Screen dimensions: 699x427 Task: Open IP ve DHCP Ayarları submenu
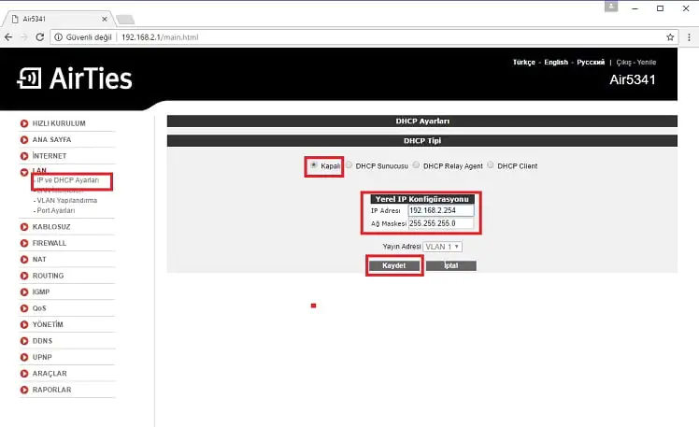click(68, 180)
